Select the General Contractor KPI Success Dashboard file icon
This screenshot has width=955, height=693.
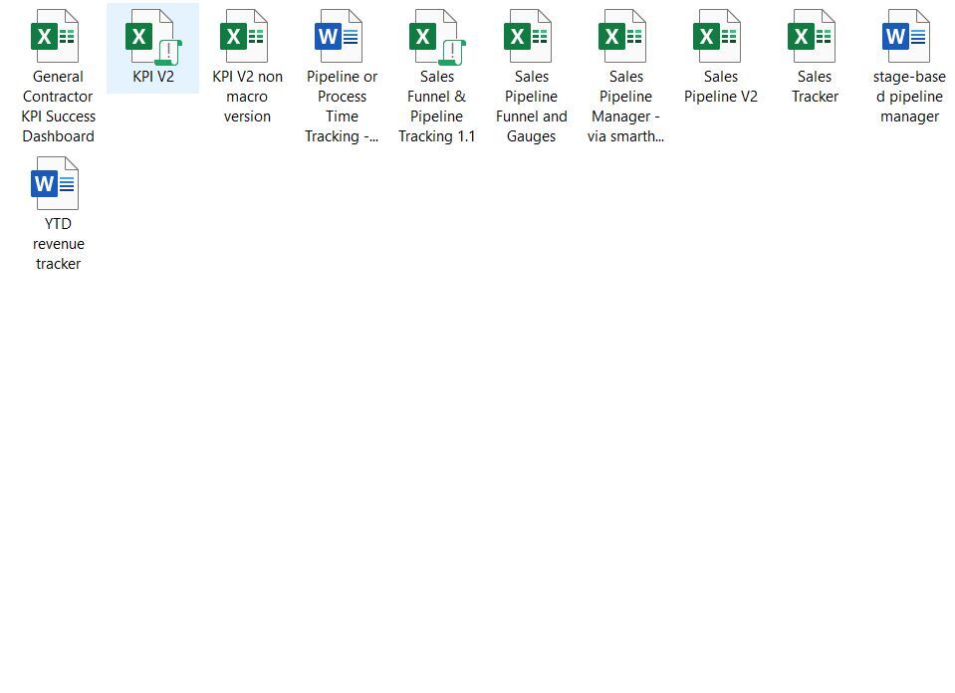tap(57, 37)
